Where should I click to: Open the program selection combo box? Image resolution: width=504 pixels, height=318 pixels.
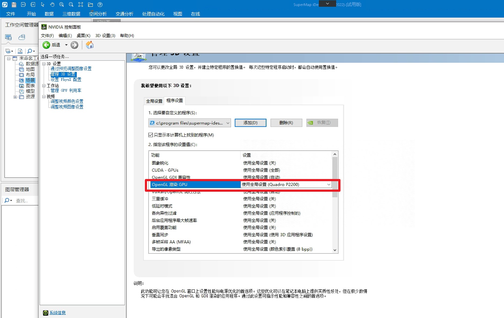tap(189, 123)
